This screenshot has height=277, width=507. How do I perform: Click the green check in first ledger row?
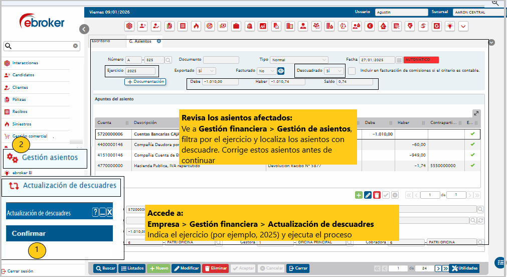[x=472, y=134]
